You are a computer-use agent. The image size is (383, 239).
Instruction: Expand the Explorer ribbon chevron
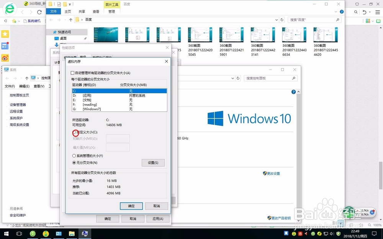pos(336,11)
